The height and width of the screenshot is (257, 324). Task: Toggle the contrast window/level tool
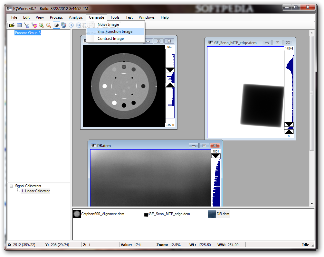click(56, 25)
